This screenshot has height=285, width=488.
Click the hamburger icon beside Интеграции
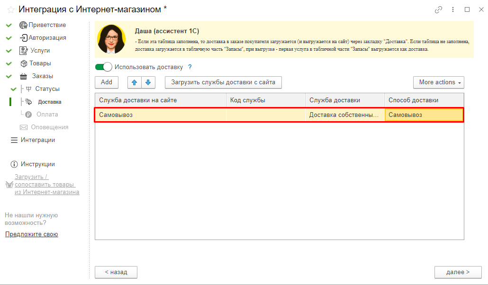pyautogui.click(x=14, y=140)
